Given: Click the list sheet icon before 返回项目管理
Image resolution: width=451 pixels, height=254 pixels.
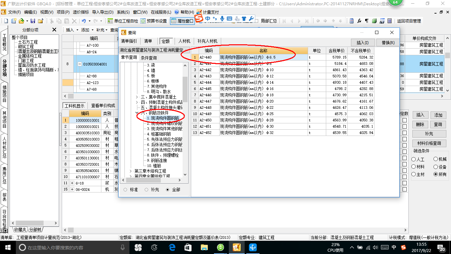Looking at the screenshot, I should point(390,21).
